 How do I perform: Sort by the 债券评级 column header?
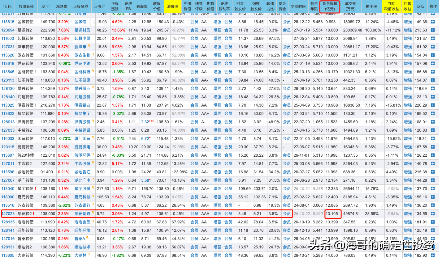click(199, 6)
